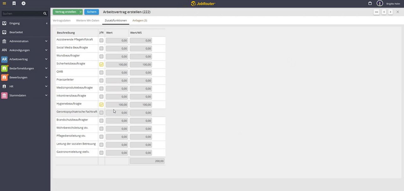
Task: Close the Arbeitsvertrag erstellen dialog
Action: coord(398,12)
